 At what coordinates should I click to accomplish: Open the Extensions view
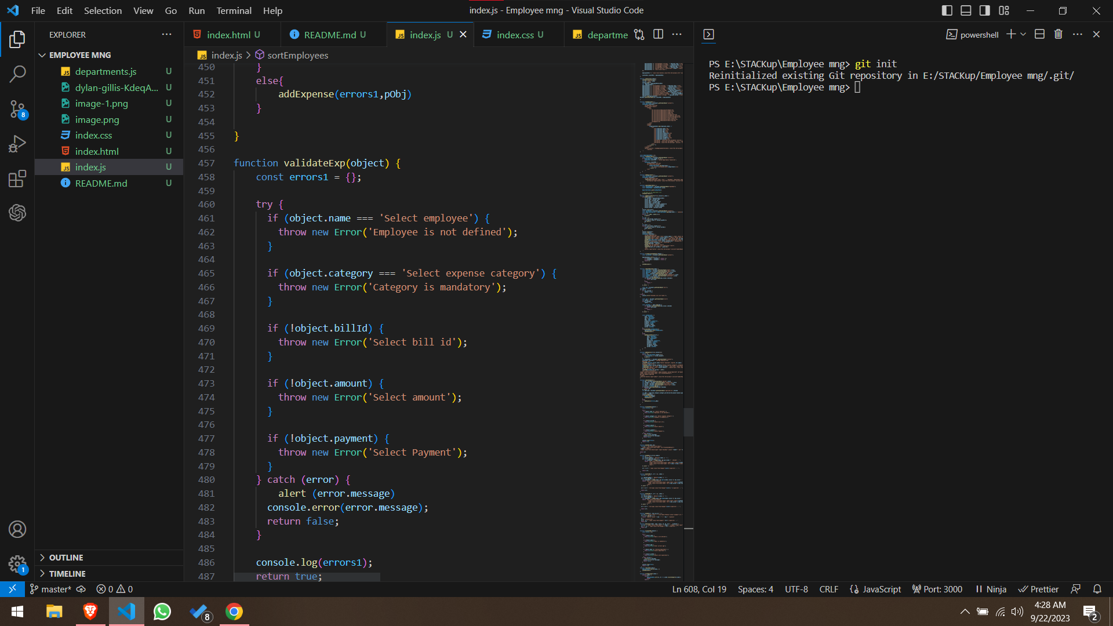coord(17,179)
